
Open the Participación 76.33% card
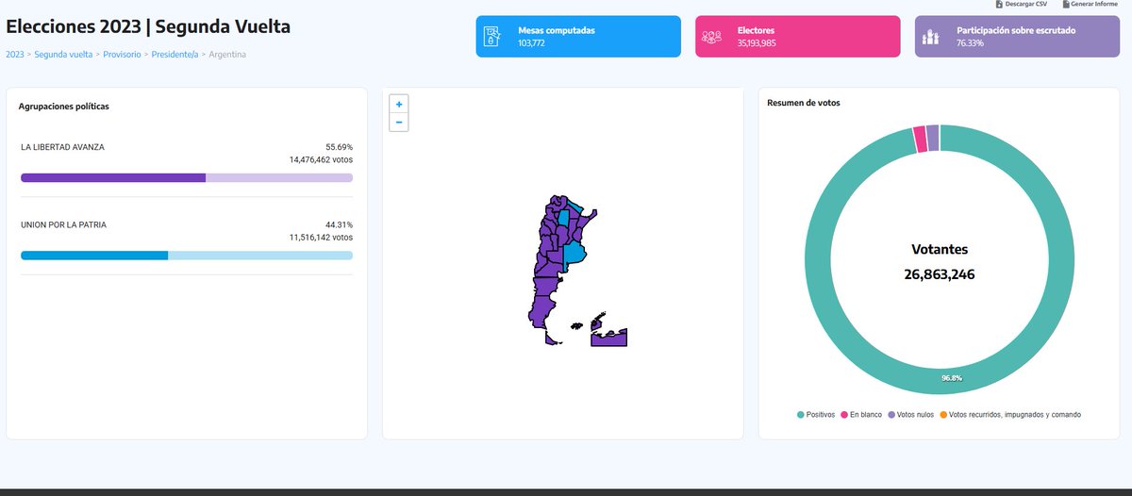pos(1018,37)
